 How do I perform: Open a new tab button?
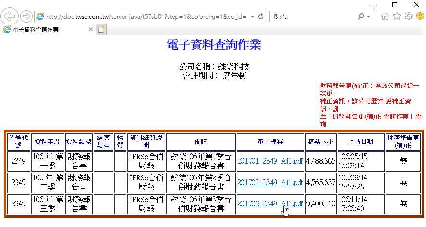(101, 29)
